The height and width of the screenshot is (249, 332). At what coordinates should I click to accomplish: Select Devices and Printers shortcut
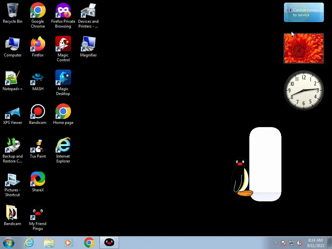88,15
